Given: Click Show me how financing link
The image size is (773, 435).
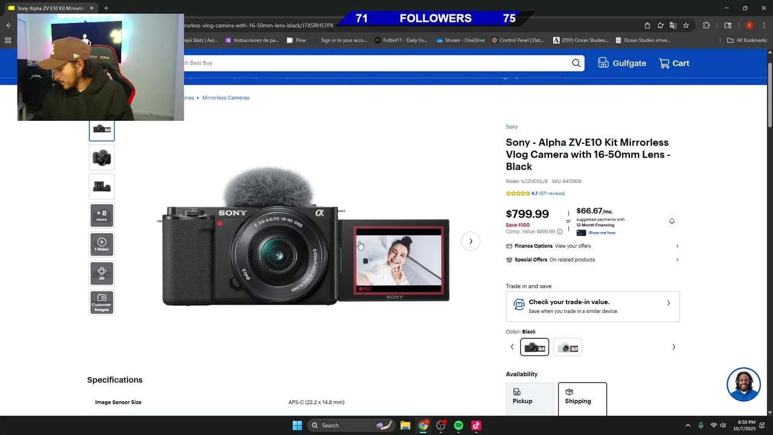Looking at the screenshot, I should coord(601,233).
